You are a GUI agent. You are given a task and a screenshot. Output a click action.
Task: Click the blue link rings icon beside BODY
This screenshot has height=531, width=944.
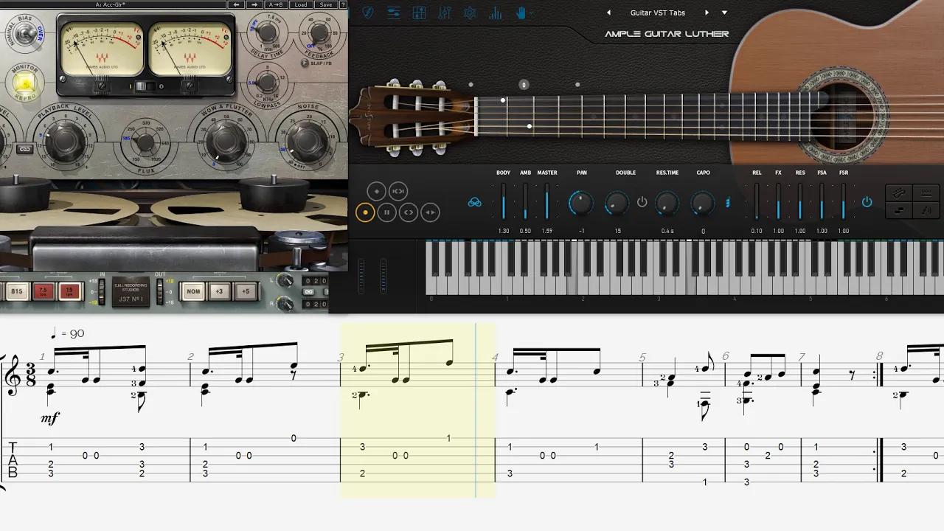(475, 202)
